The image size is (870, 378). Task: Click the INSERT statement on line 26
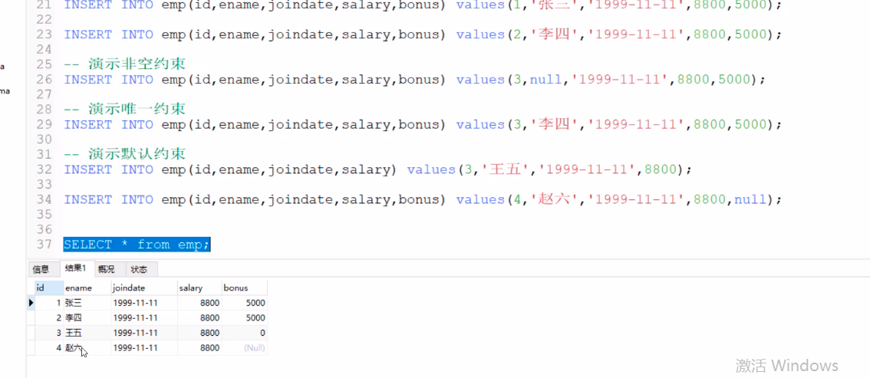click(x=414, y=79)
